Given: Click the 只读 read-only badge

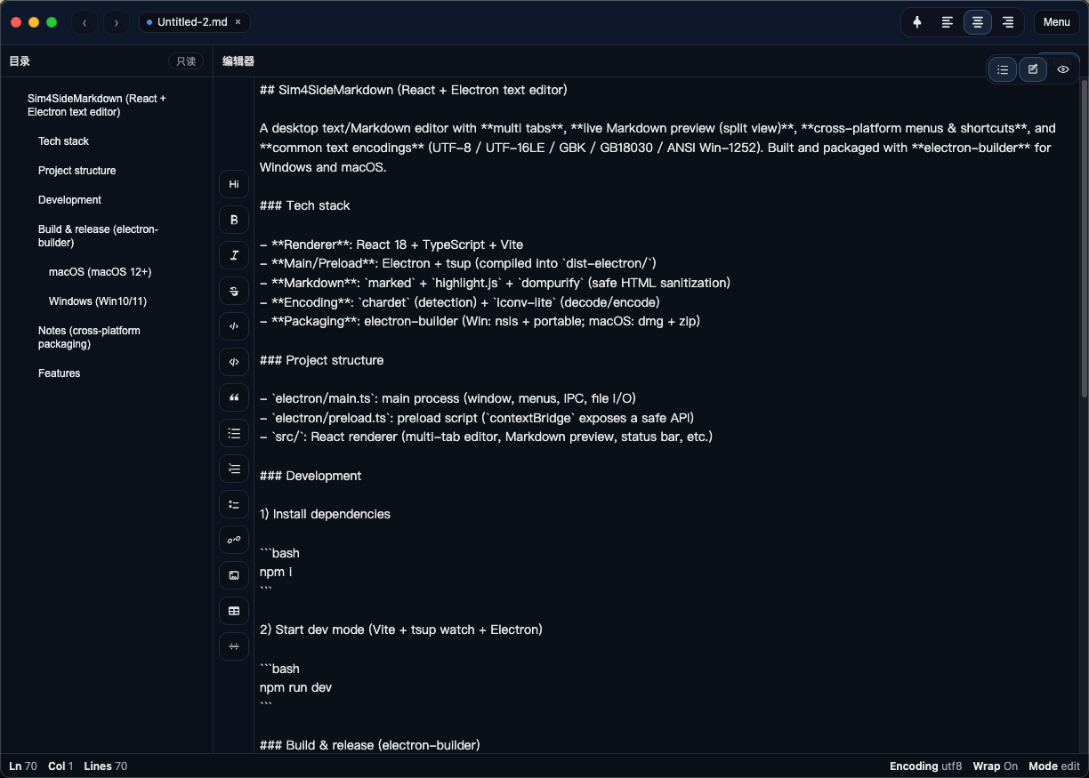Looking at the screenshot, I should point(186,61).
